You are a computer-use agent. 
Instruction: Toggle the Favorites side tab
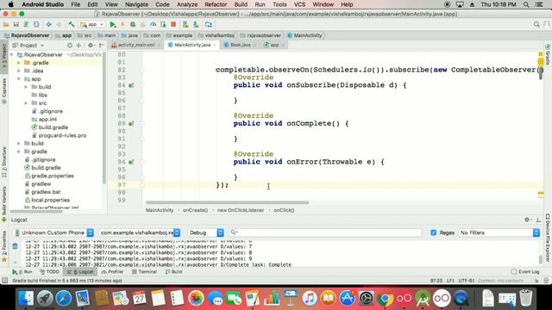coord(3,246)
